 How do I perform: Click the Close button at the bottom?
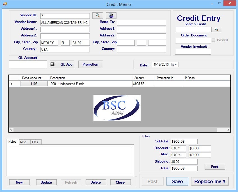pyautogui.click(x=120, y=182)
